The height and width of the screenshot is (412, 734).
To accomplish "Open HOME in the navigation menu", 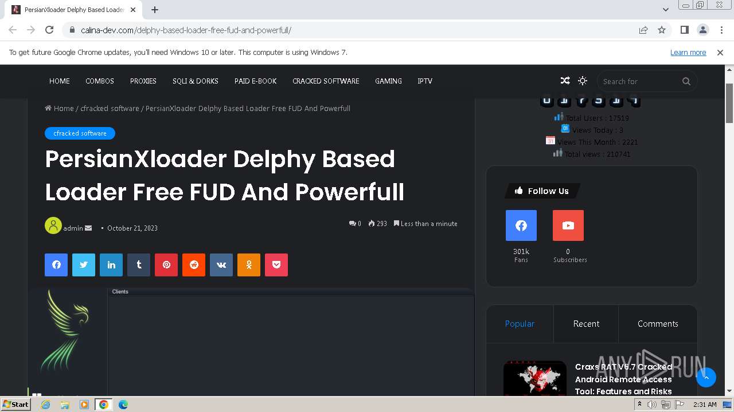I will (60, 81).
